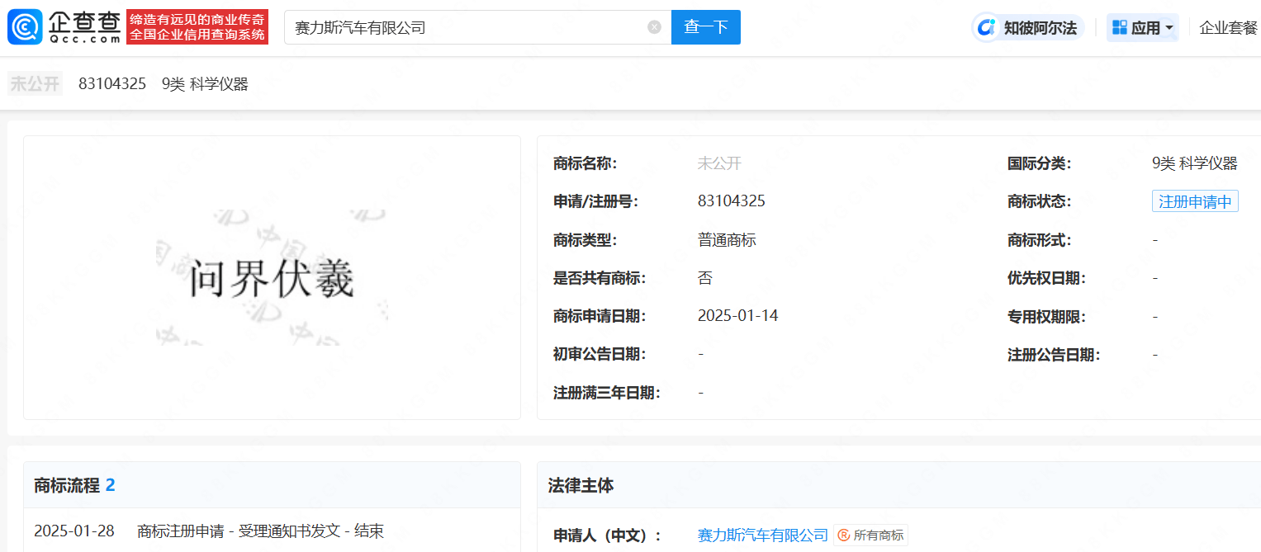The width and height of the screenshot is (1261, 552).
Task: Open the Qcc.com logo homepage
Action: (x=64, y=27)
